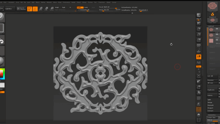Expand the Geometry palette section
This screenshot has width=220, height=124.
[212, 115]
